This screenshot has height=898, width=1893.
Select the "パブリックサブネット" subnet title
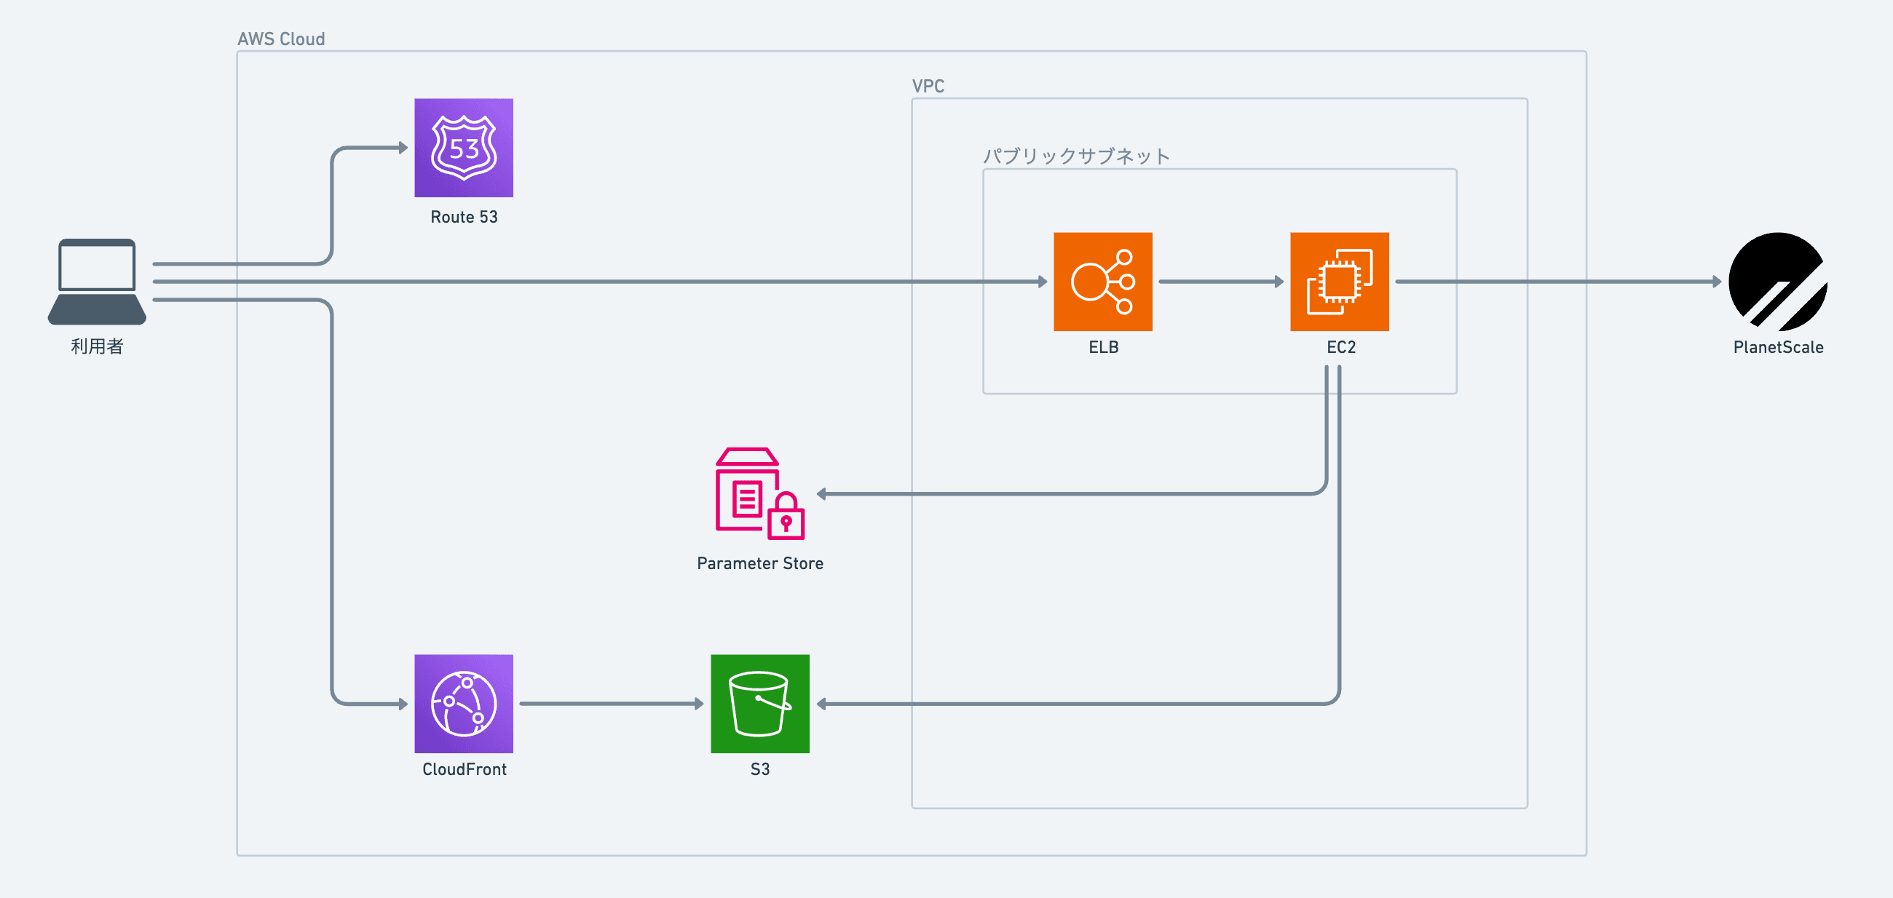(x=1076, y=156)
